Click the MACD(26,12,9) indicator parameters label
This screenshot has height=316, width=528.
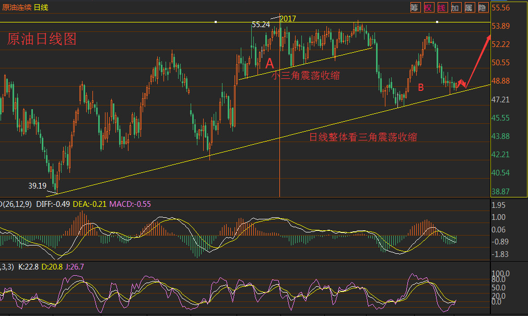tap(17, 204)
